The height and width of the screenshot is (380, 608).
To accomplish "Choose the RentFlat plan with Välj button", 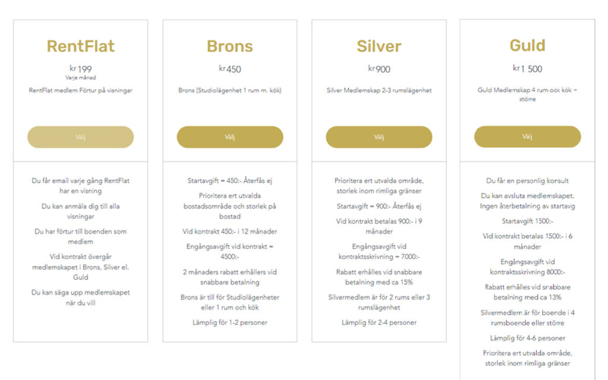I will [x=81, y=137].
